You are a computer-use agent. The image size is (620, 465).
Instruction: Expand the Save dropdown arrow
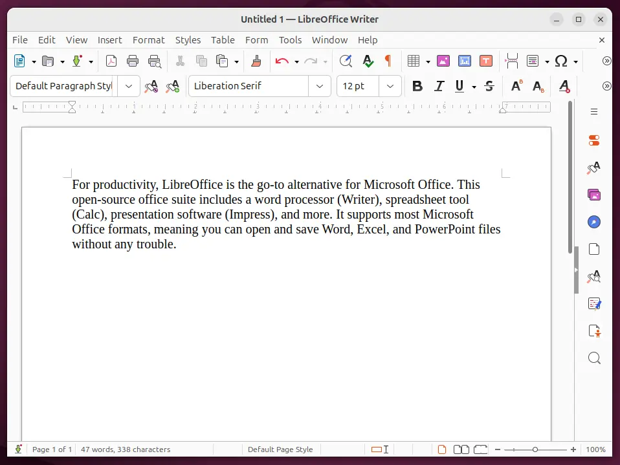[91, 61]
